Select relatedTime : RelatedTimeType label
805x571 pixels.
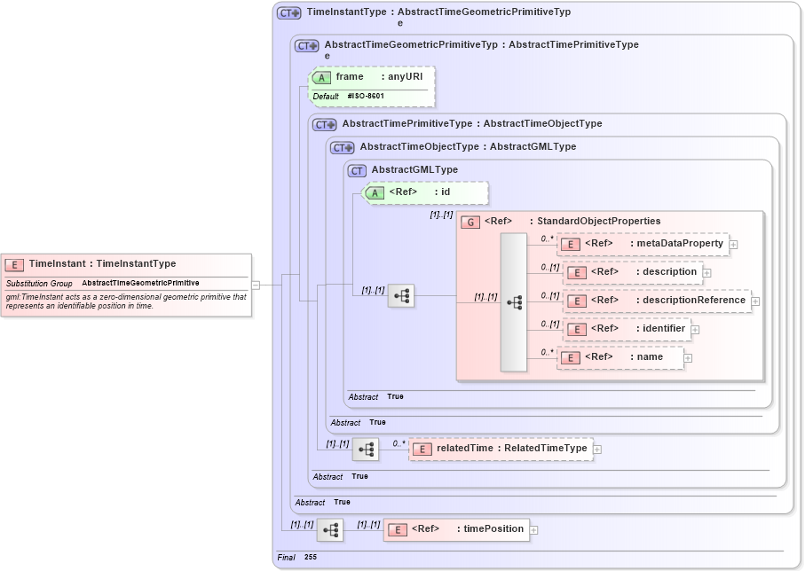pos(512,448)
